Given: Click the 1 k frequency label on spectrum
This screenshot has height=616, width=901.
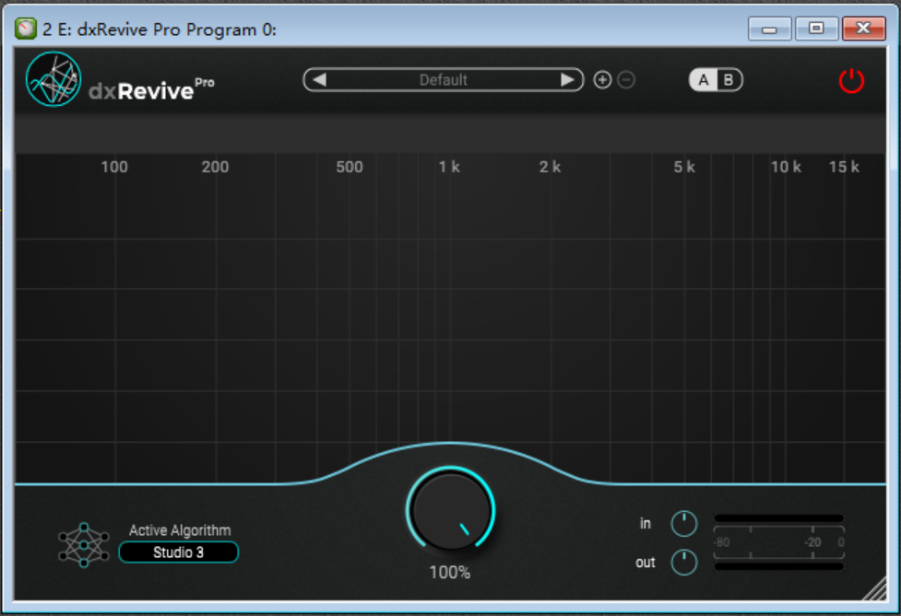Looking at the screenshot, I should 449,167.
